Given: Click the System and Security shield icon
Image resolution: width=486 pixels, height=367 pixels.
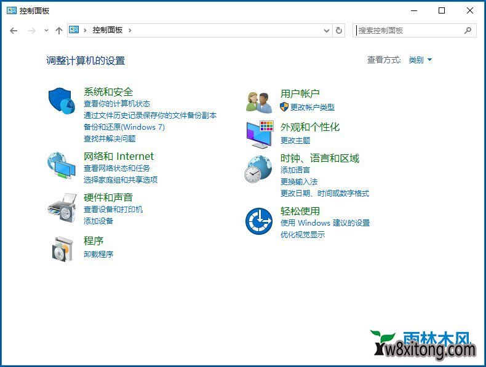Looking at the screenshot, I should 62,101.
